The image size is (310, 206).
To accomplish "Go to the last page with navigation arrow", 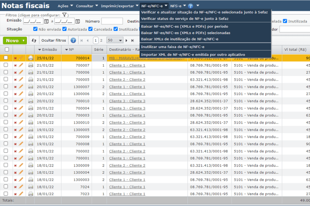I will [x=133, y=41].
